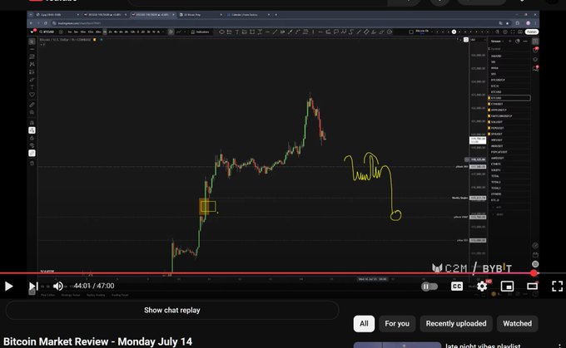Click the trash remove drawings icon
The height and width of the screenshot is (348, 566).
point(32,163)
